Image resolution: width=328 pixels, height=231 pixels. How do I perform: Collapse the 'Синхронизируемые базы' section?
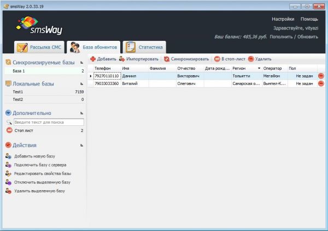81,63
